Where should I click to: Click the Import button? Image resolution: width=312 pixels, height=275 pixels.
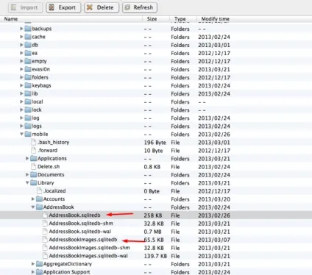click(25, 7)
